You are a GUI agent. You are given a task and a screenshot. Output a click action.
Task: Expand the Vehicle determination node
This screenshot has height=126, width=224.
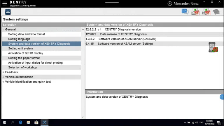coord(3,77)
